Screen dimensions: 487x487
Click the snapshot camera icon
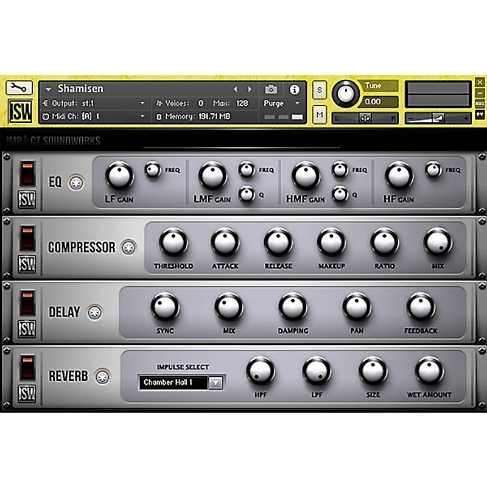[272, 89]
